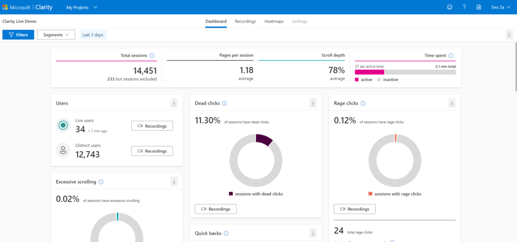The height and width of the screenshot is (242, 517).
Task: Click the page vertical scrollbar
Action: pos(515,66)
